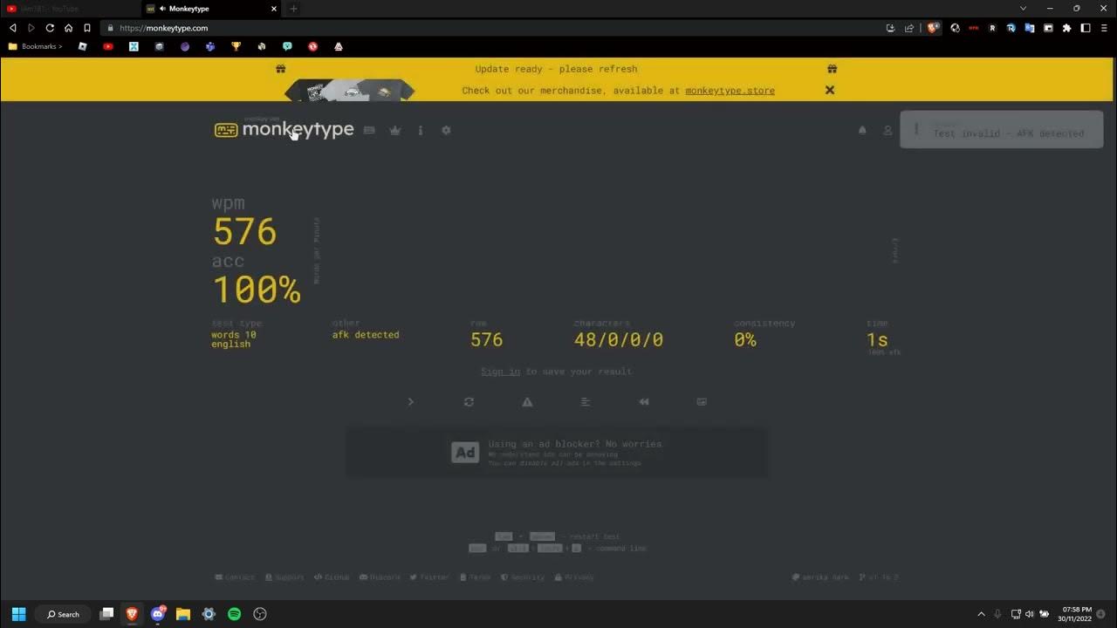Close the Monkeytype tab
1117x628 pixels.
click(274, 9)
